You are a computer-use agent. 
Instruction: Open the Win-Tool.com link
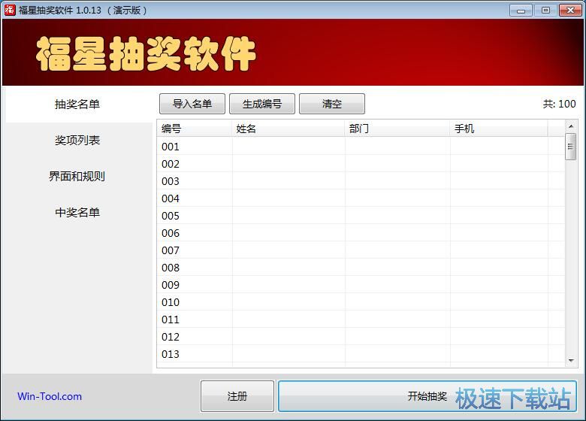[50, 396]
